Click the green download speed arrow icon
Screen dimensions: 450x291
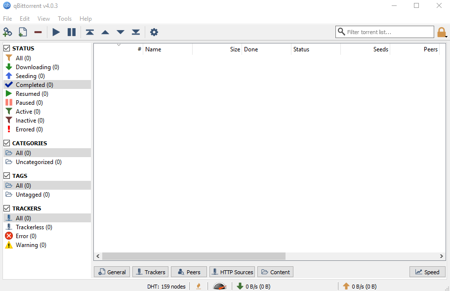tap(240, 286)
